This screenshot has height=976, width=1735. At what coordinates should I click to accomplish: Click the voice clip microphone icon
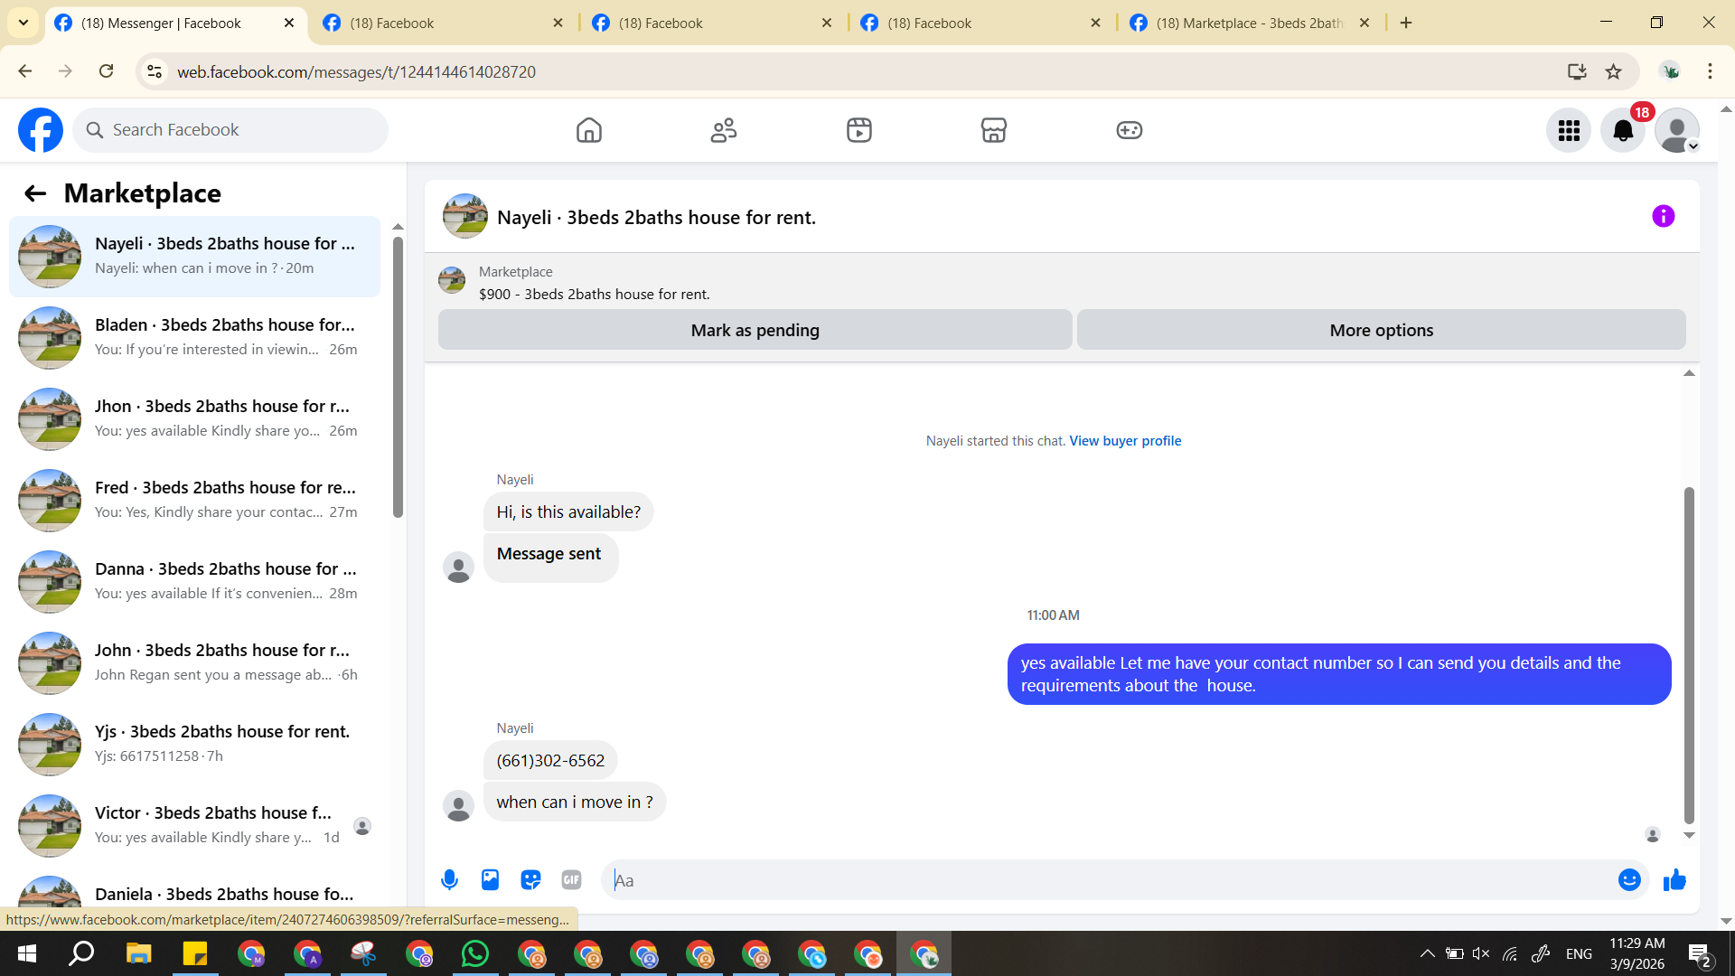[449, 880]
